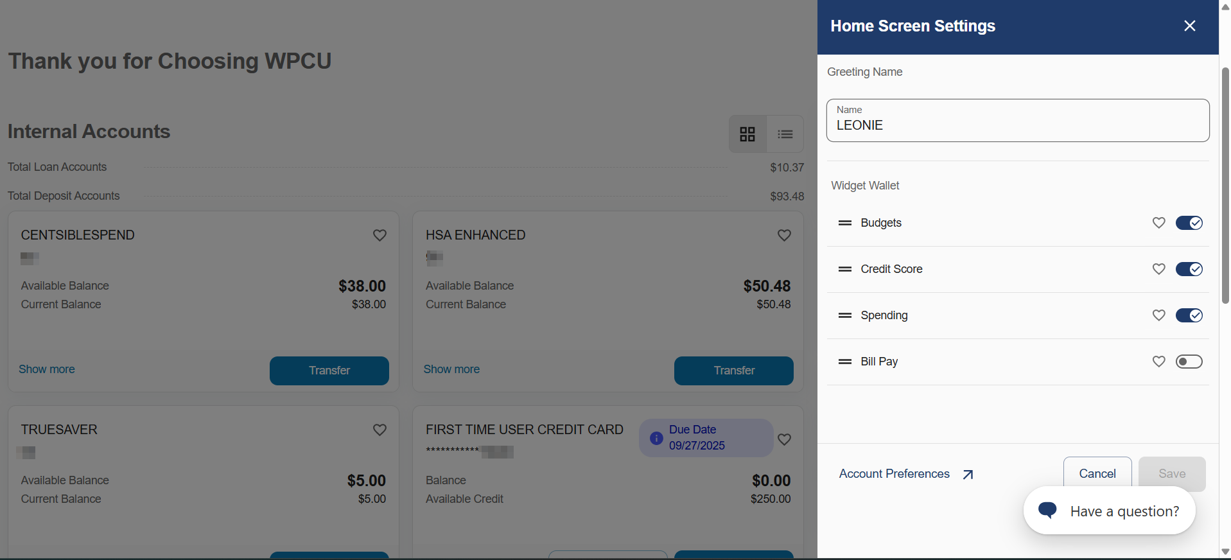Click heart icon next to Spending widget

(x=1158, y=315)
